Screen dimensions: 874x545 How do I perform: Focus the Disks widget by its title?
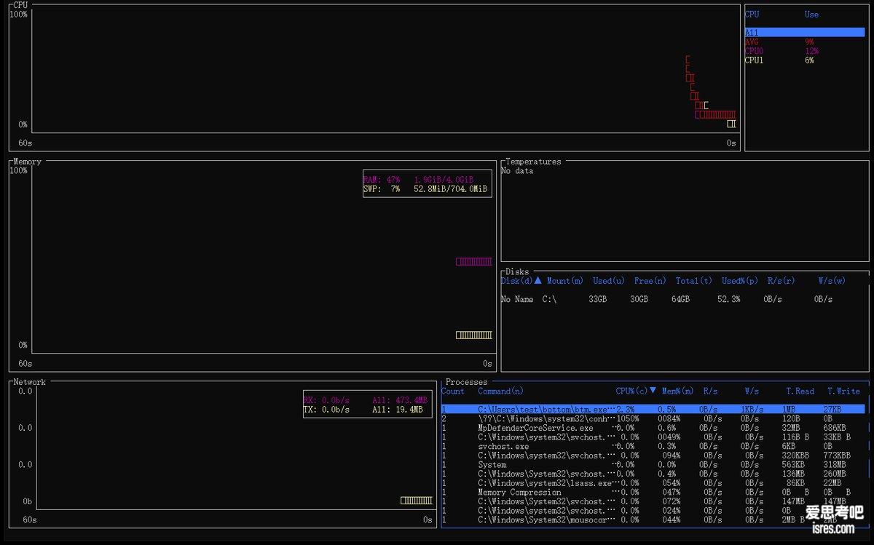(517, 272)
